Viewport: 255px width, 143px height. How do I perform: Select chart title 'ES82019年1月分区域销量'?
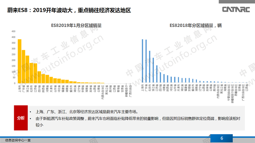pos(76,25)
